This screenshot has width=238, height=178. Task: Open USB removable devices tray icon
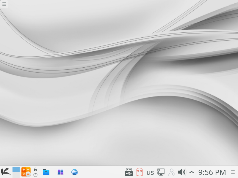pyautogui.click(x=129, y=172)
